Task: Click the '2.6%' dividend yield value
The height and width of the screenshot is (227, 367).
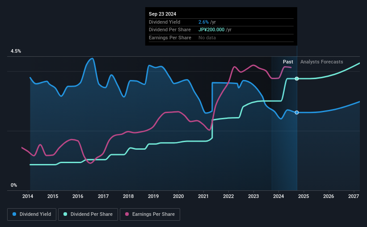Action: pyautogui.click(x=203, y=22)
